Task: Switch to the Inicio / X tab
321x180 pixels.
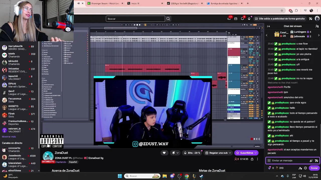Action: [145, 3]
